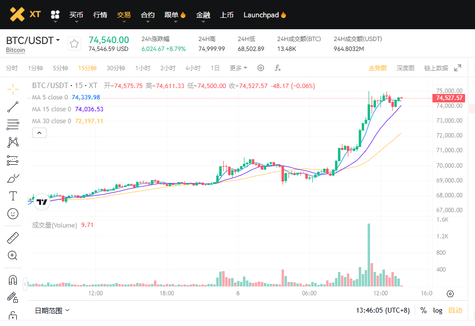Switch to the 深度图 depth chart tab
Screen dimensions: 475x326
click(x=405, y=68)
